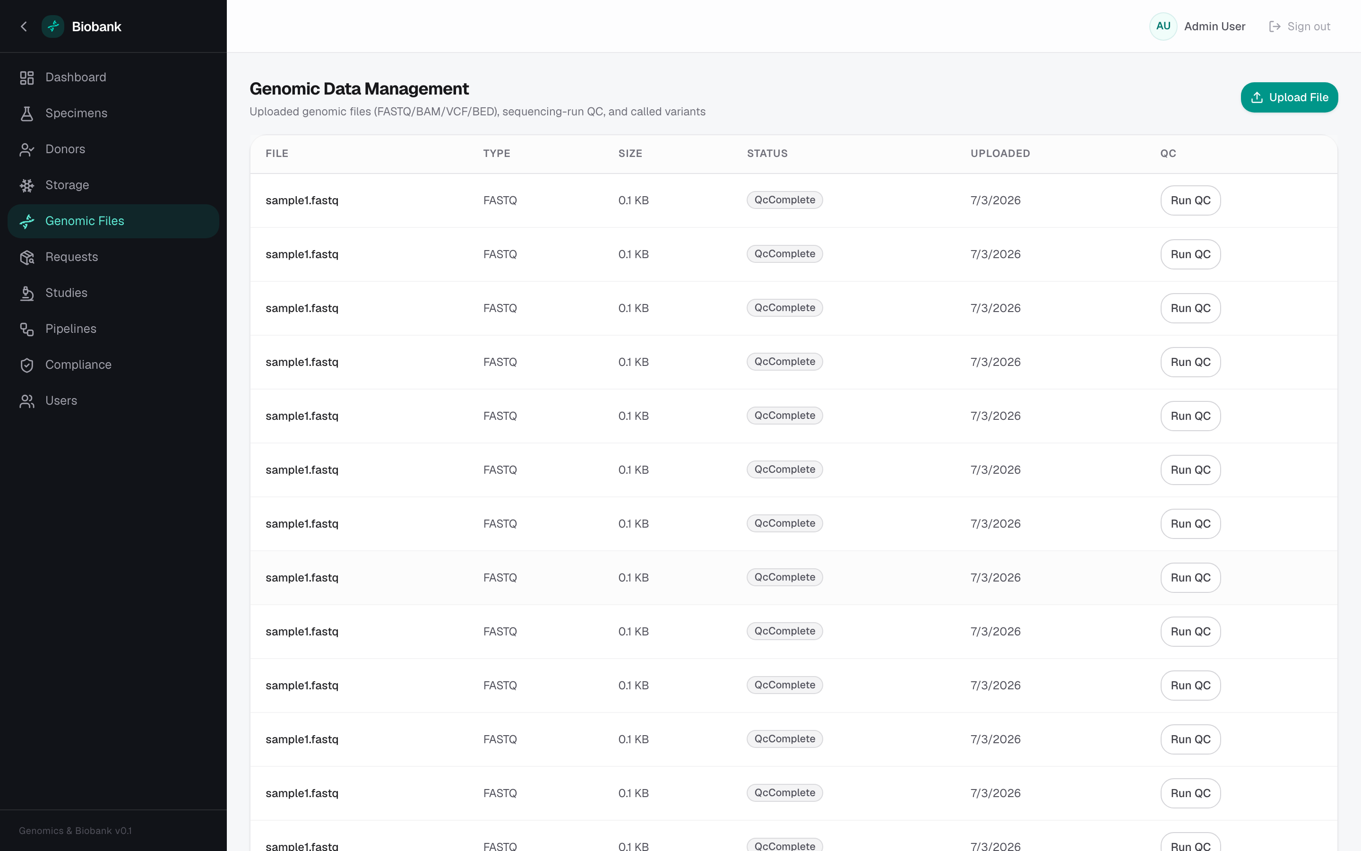Click Run QC in the fourth table row
The image size is (1361, 851).
point(1190,362)
